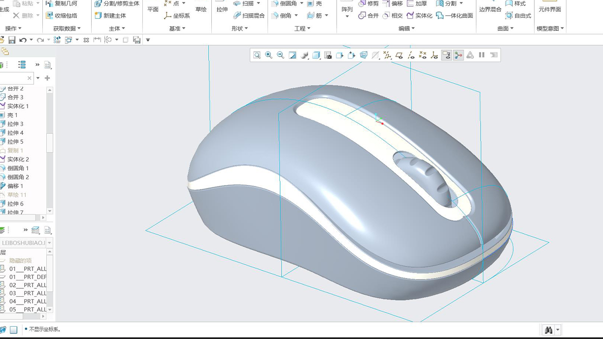Expand the 获取数据 group dropdown
This screenshot has width=603, height=339.
[67, 29]
